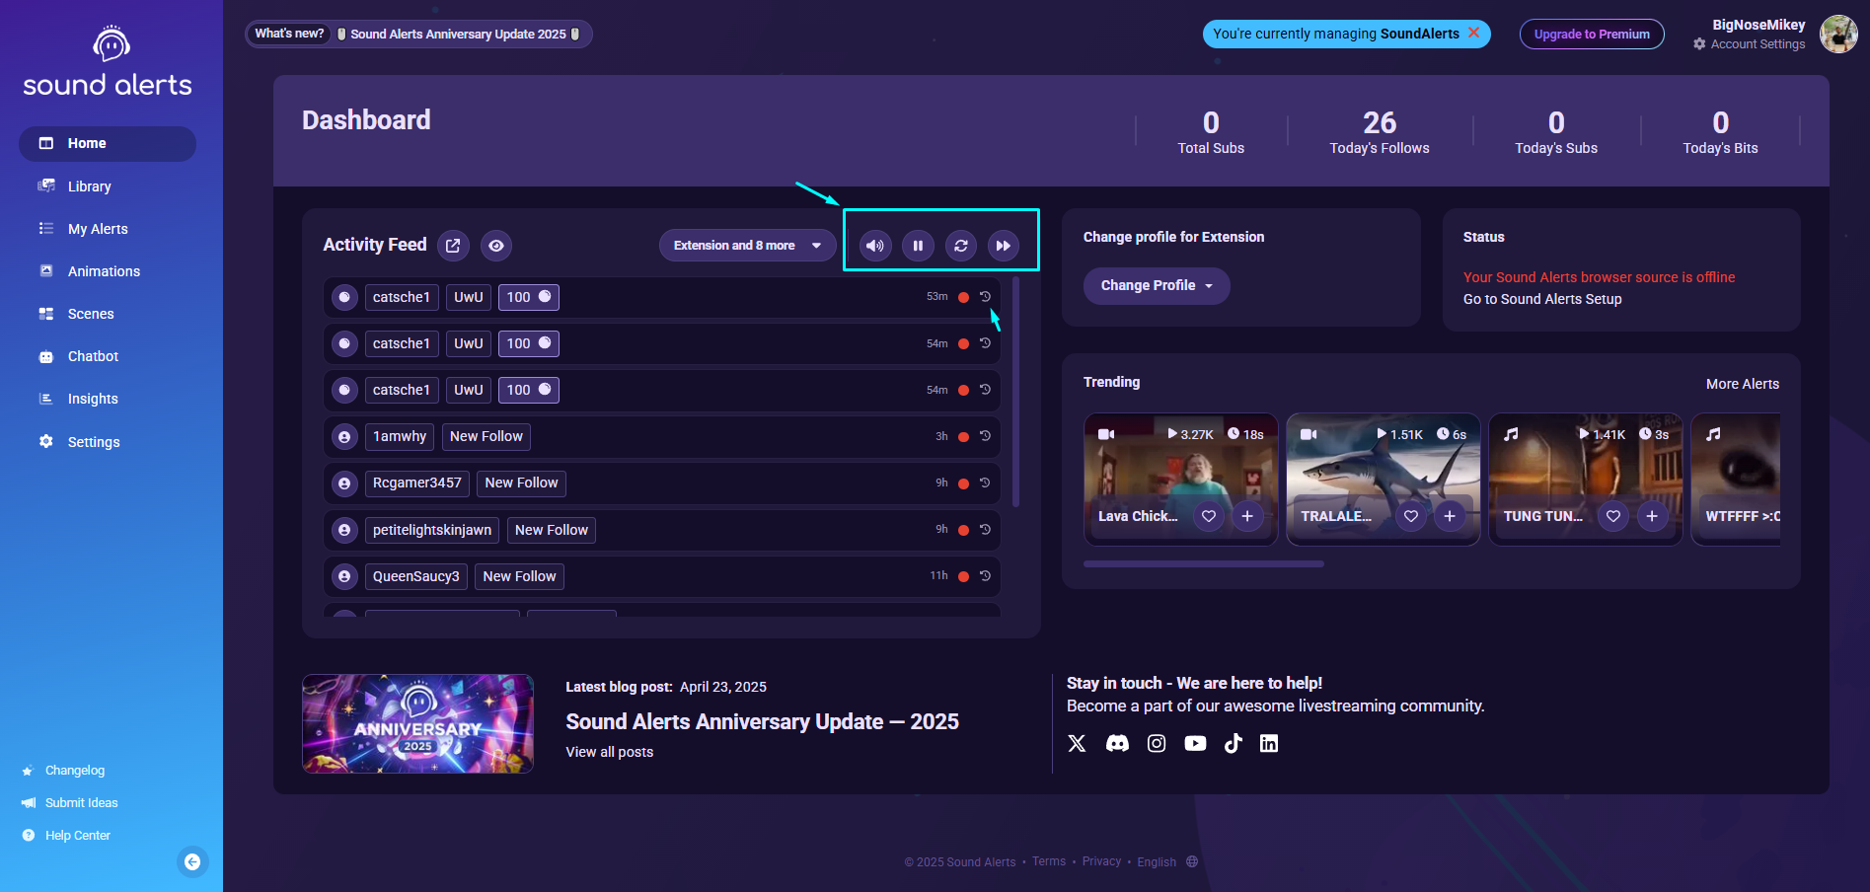The height and width of the screenshot is (892, 1870).
Task: Open More Alerts in Trending
Action: pyautogui.click(x=1743, y=384)
